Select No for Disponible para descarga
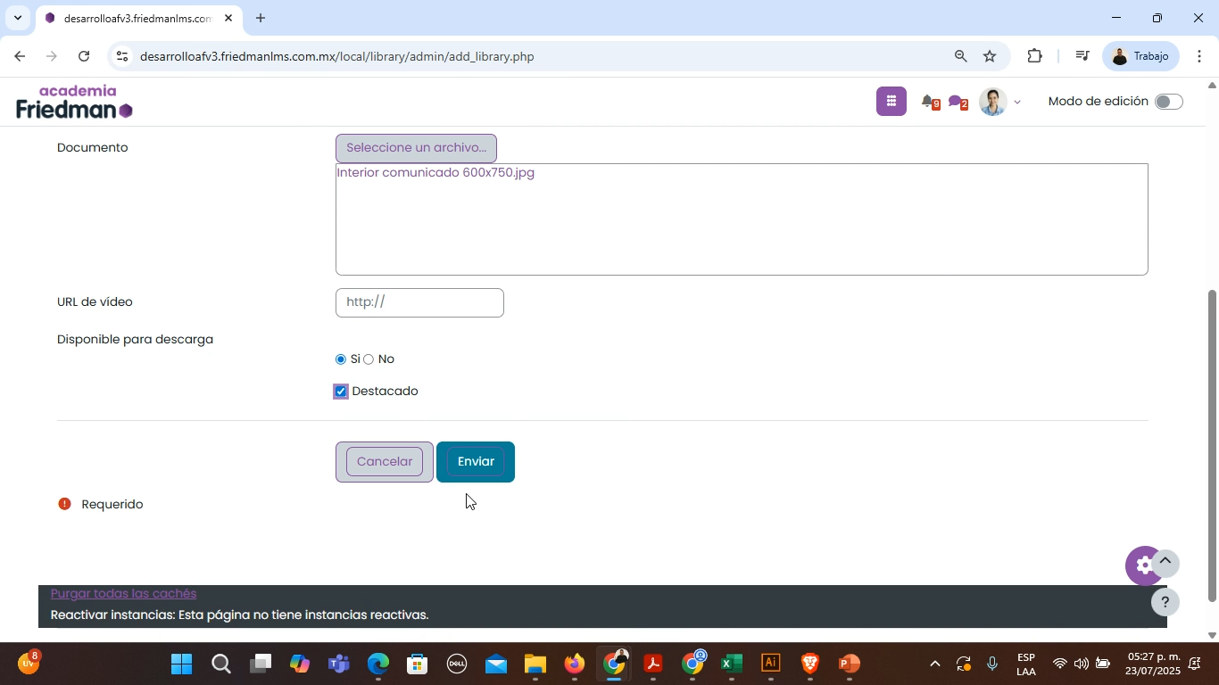 369,359
